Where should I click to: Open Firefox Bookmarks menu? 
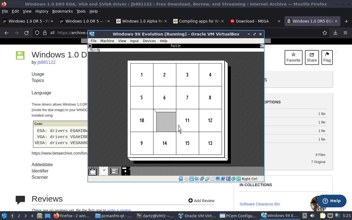(62, 11)
